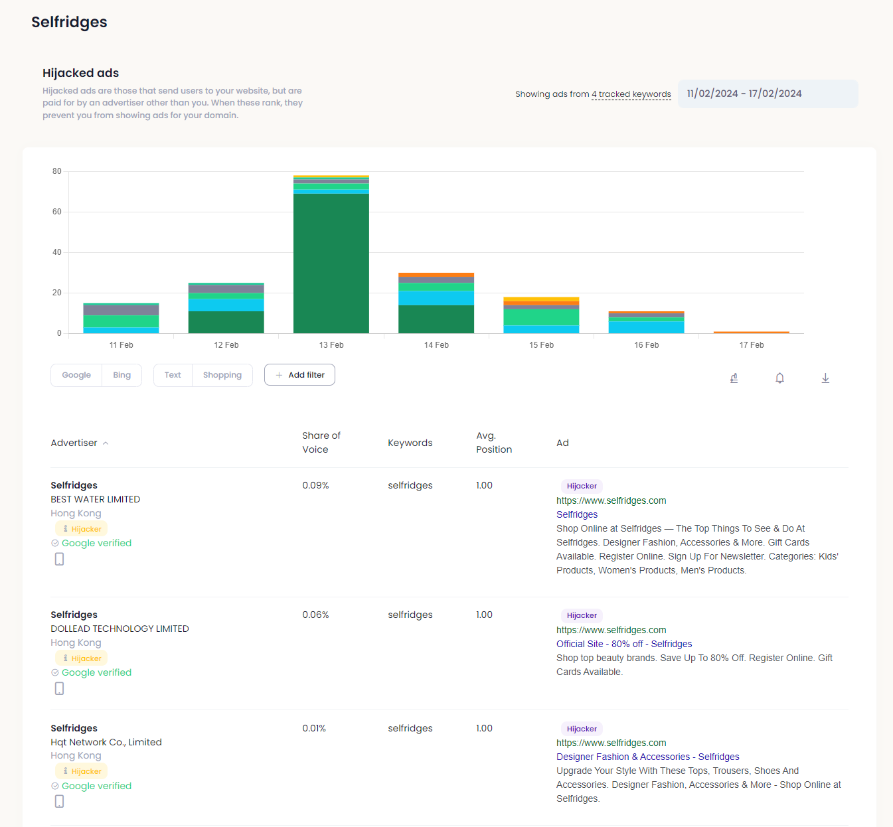Enable the Text ad type filter
The height and width of the screenshot is (827, 893).
pyautogui.click(x=173, y=375)
